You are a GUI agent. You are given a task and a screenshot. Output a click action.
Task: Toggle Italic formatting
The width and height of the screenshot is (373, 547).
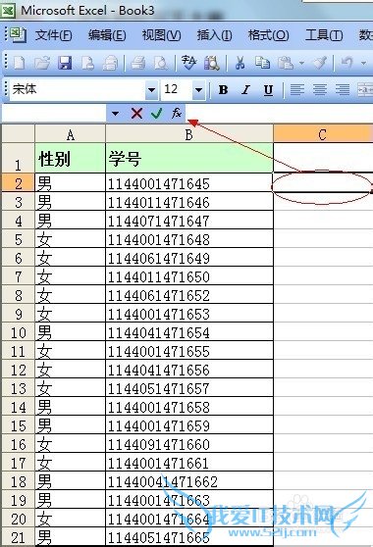pos(245,90)
